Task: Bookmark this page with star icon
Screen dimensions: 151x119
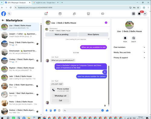Action: 138,7
